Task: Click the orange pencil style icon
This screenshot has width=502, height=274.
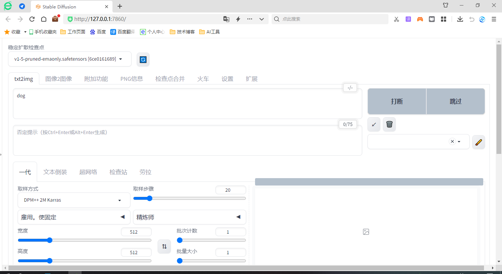Action: [x=478, y=142]
